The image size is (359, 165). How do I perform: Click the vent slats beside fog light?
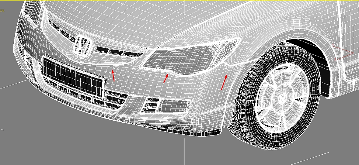point(151,105)
